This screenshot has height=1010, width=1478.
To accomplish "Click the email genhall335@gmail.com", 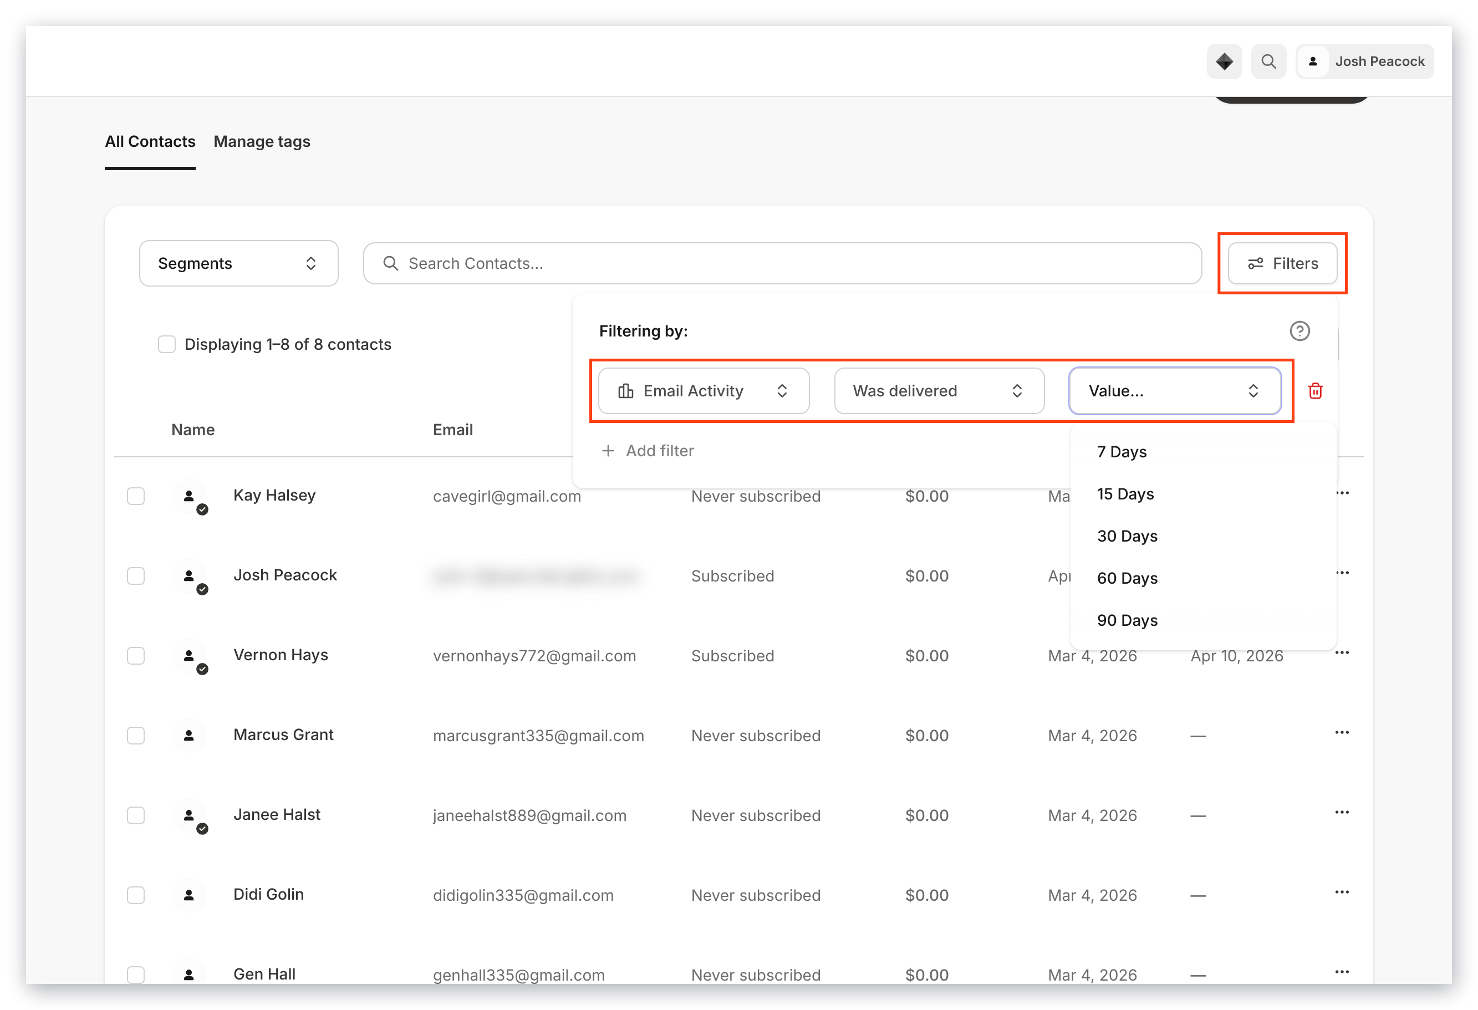I will [x=518, y=975].
